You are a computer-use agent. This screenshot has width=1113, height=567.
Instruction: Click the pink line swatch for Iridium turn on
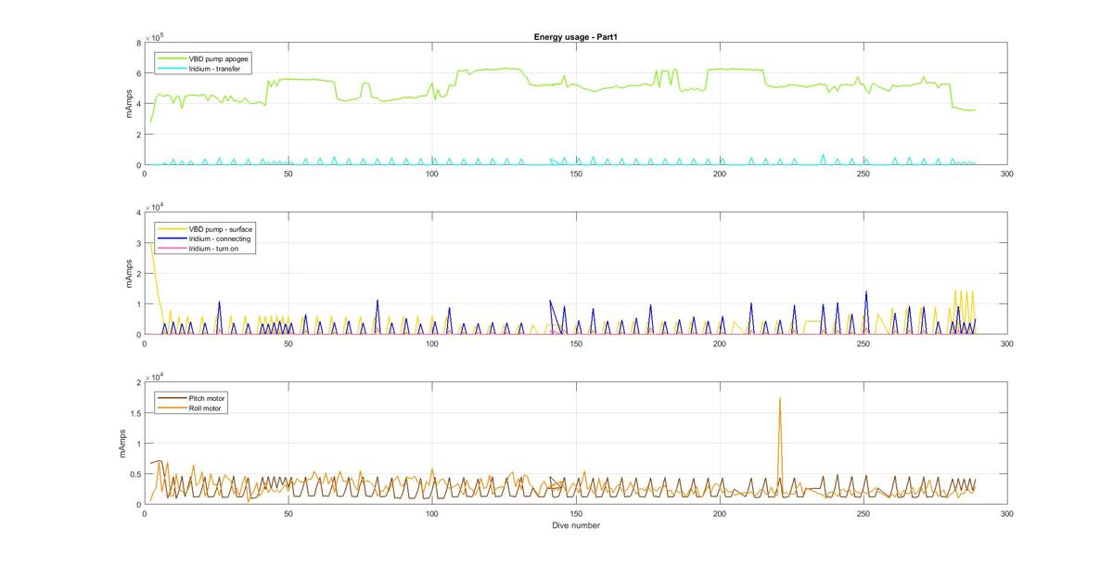click(173, 249)
